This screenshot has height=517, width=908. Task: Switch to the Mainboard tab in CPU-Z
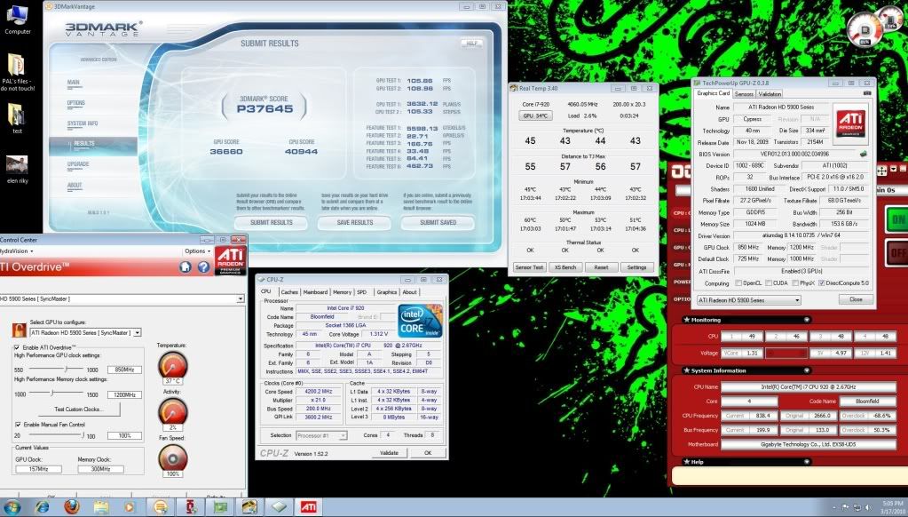click(x=316, y=292)
